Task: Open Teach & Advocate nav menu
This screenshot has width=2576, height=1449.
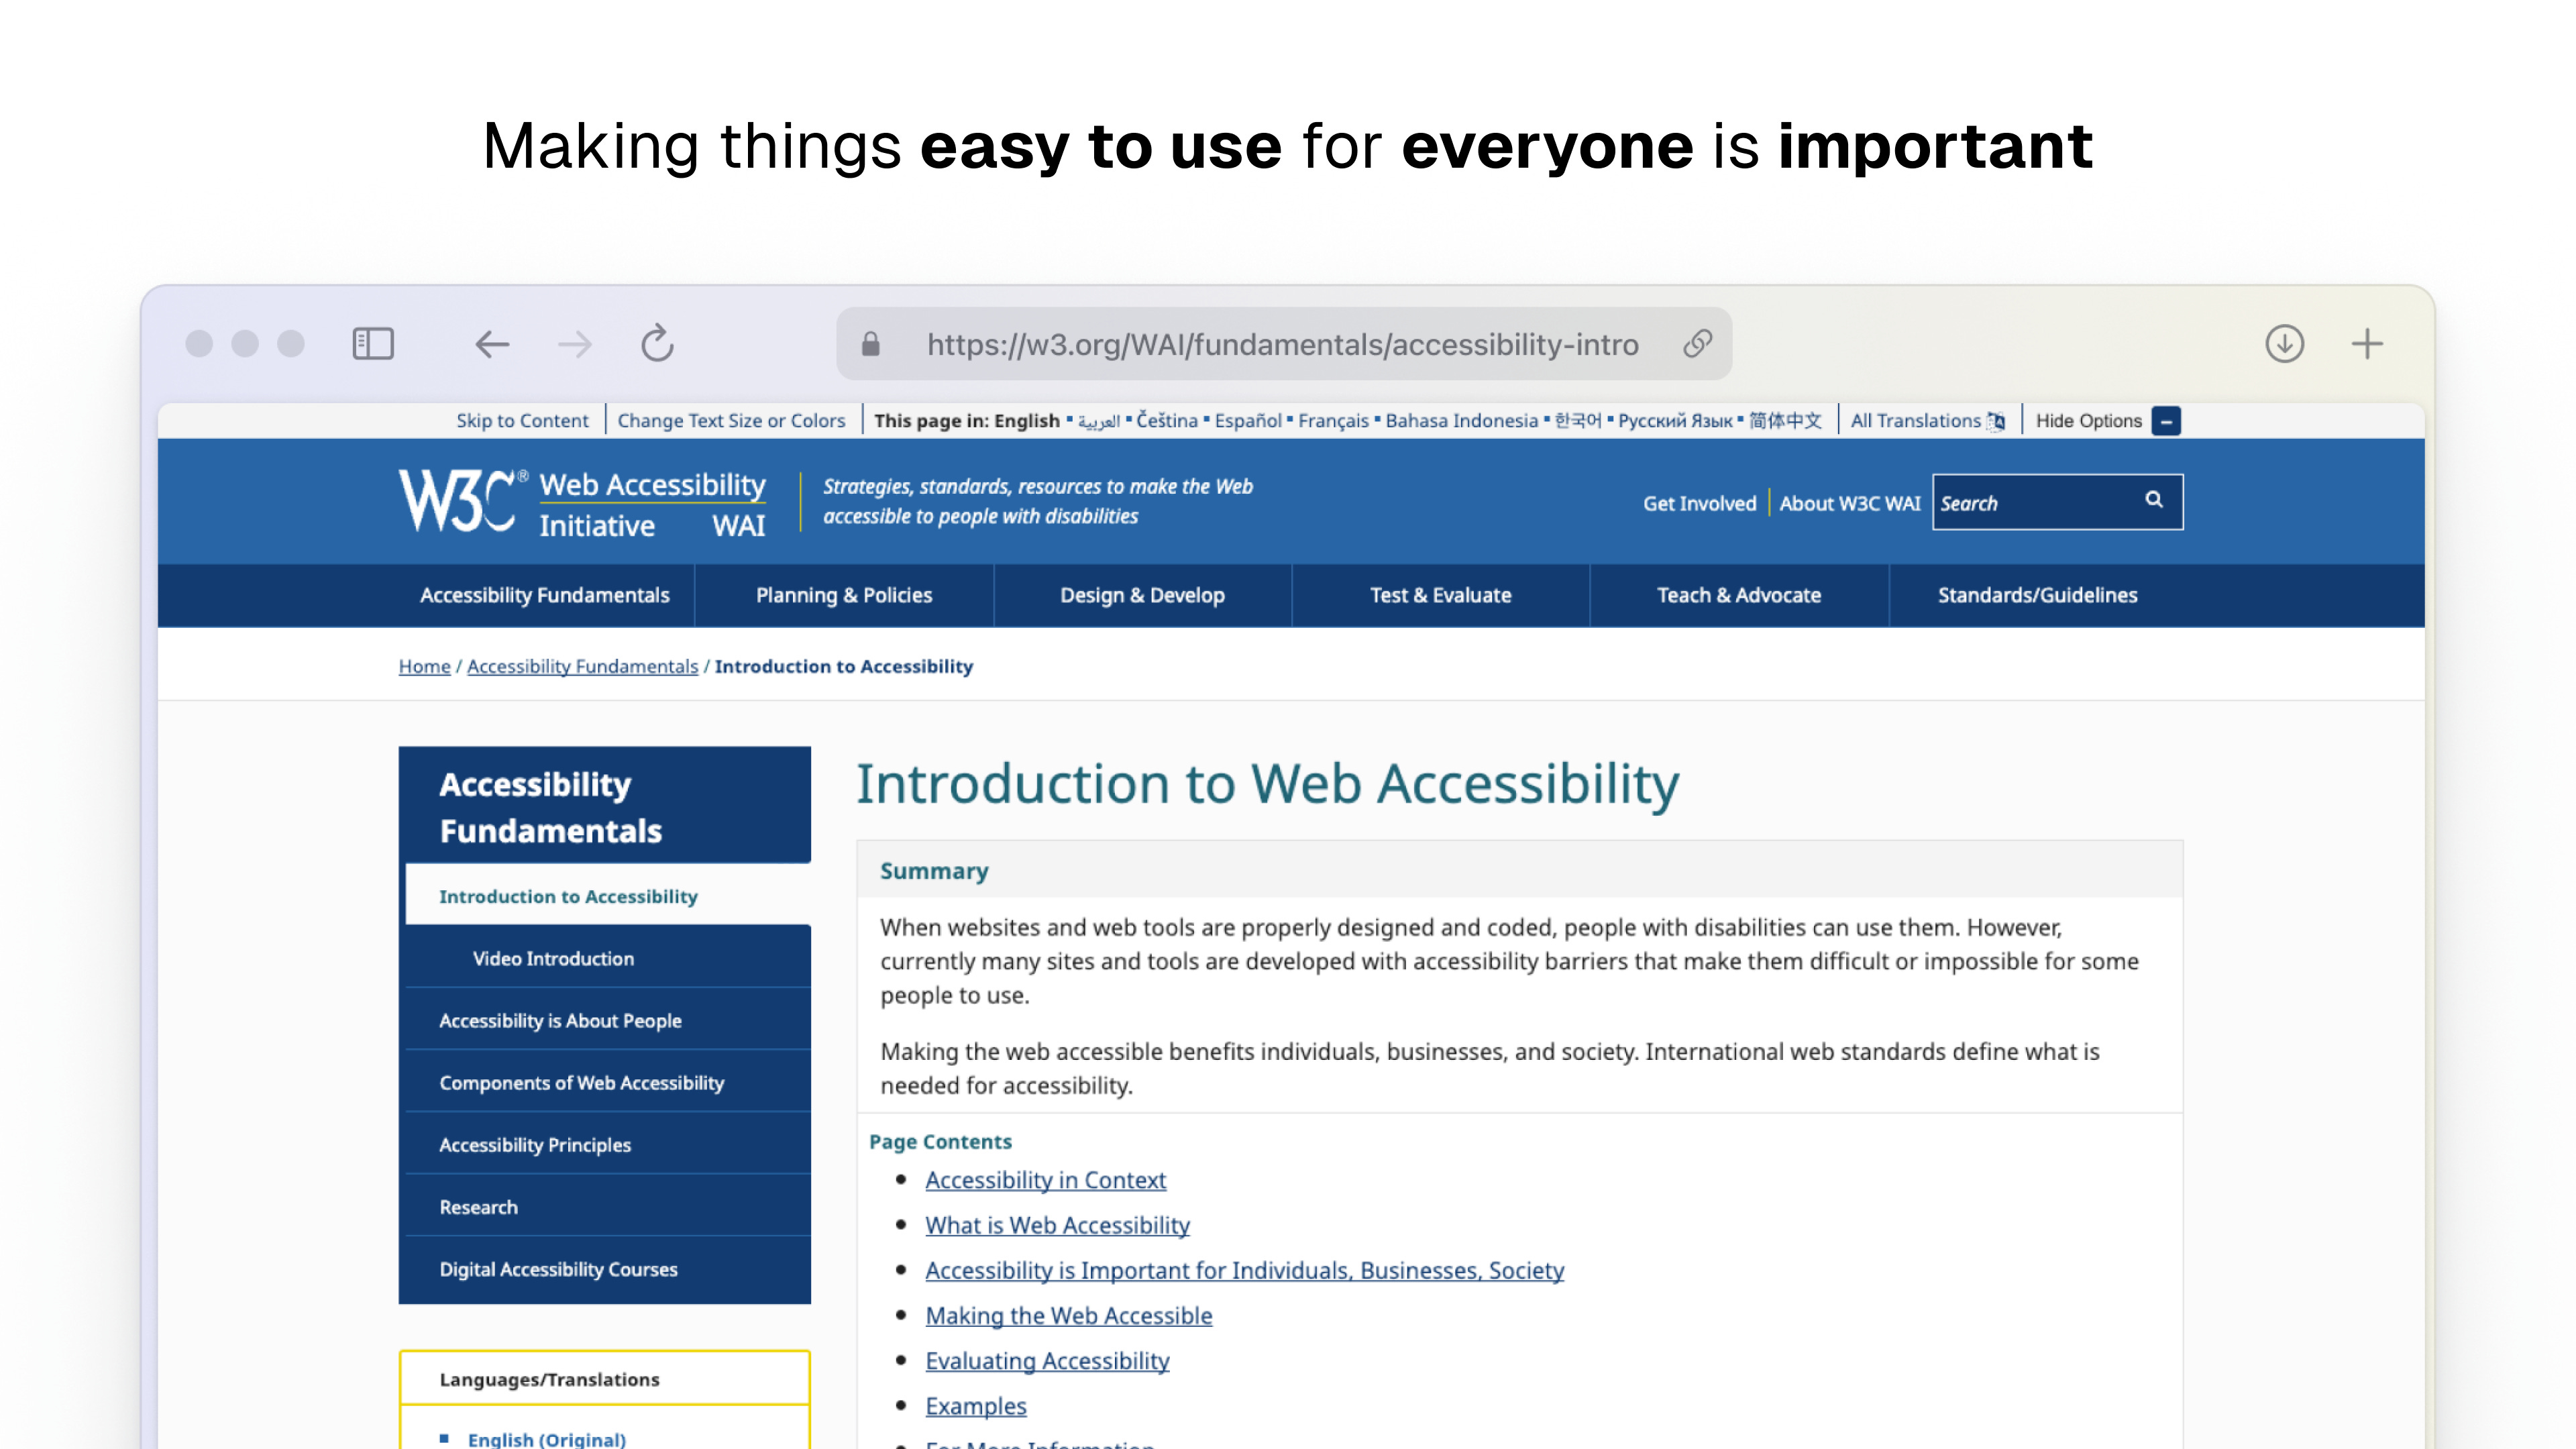Action: (1739, 595)
